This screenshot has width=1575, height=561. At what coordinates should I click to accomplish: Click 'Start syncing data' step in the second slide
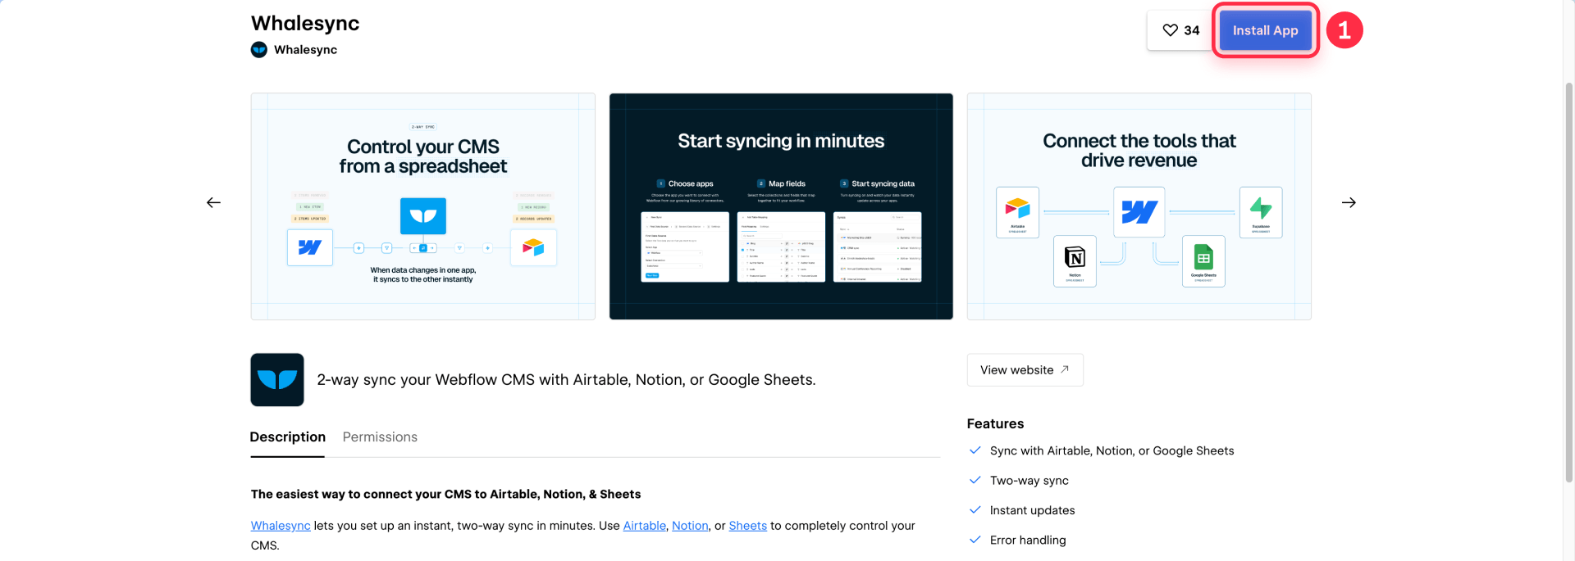point(877,183)
